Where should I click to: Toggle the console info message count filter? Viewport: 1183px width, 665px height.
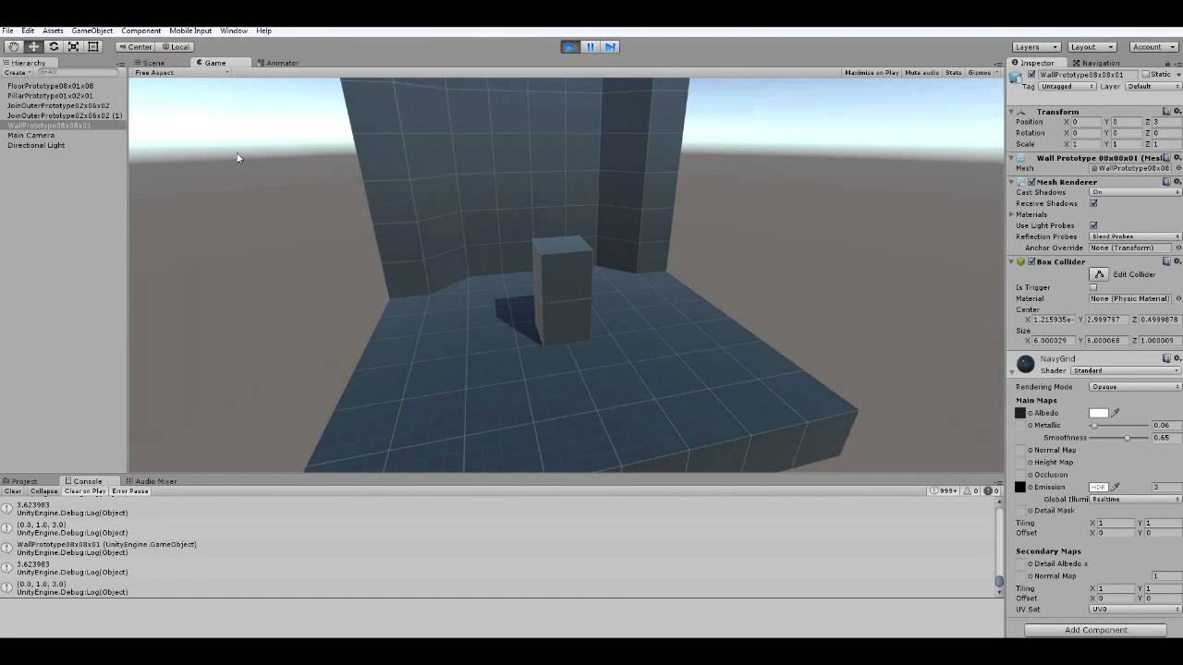click(x=944, y=491)
